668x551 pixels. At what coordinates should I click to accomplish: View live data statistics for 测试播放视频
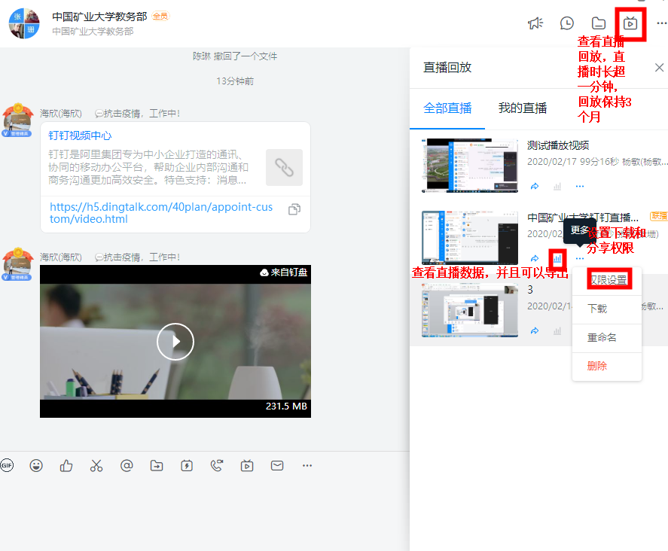pos(557,187)
